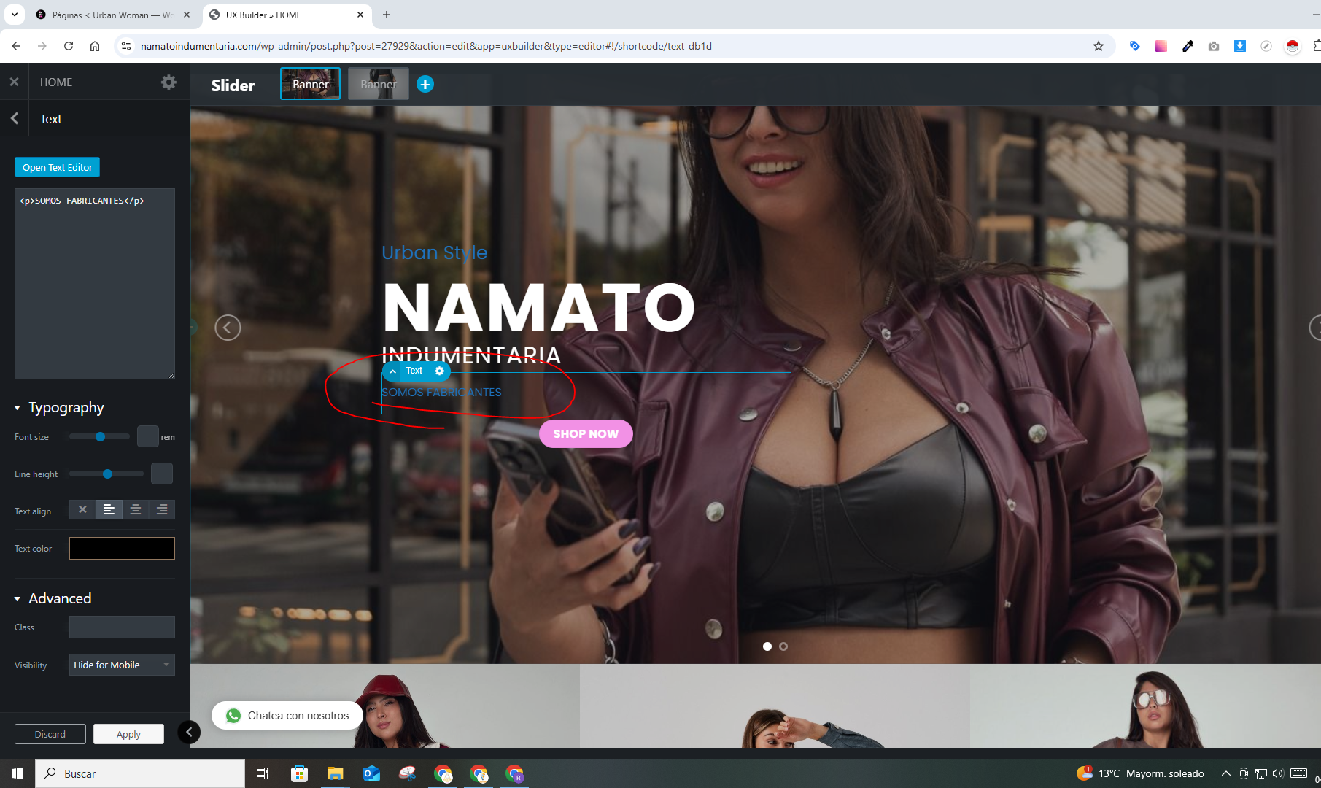Image resolution: width=1321 pixels, height=788 pixels.
Task: Apply the text changes
Action: pyautogui.click(x=128, y=734)
